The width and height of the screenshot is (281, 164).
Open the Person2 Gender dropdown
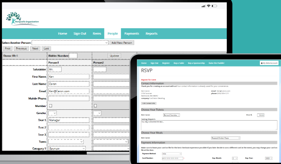tap(97, 113)
